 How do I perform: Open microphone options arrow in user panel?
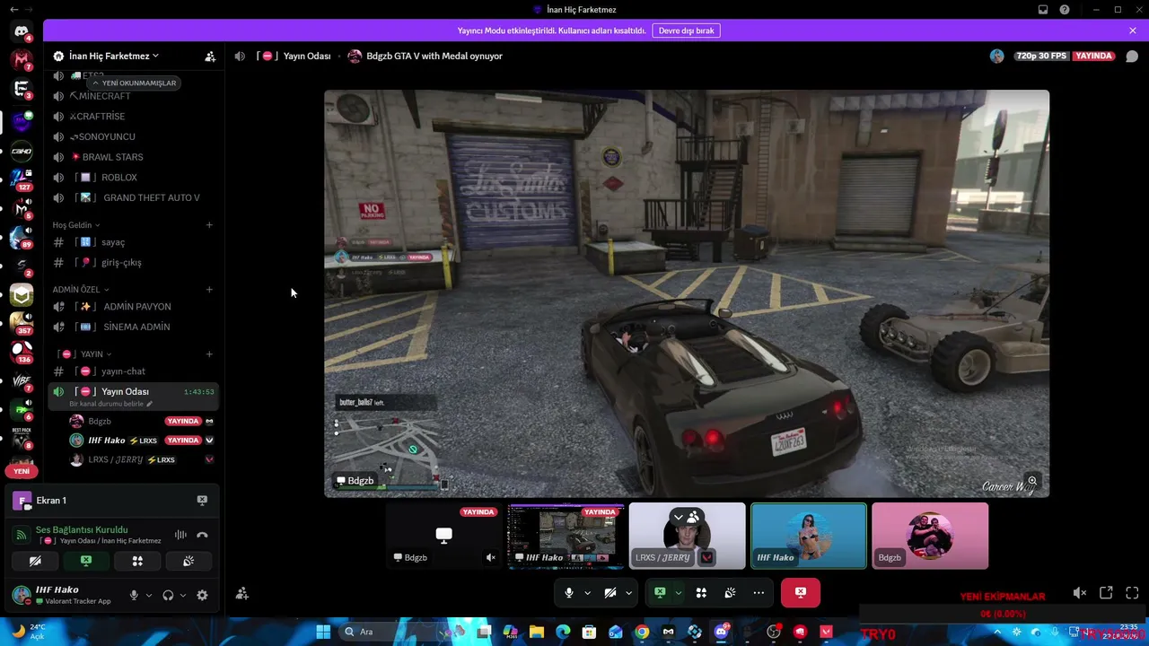(149, 595)
